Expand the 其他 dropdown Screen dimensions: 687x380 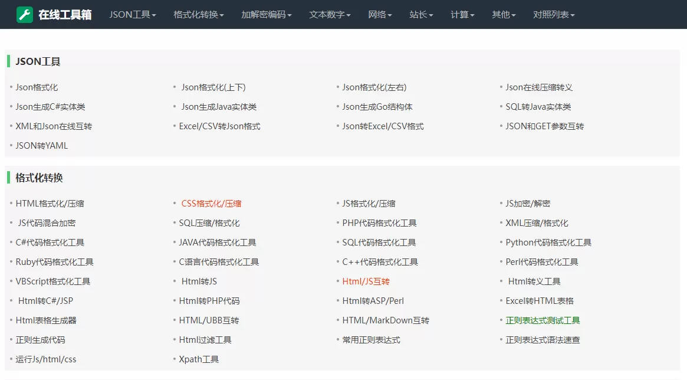coord(502,15)
